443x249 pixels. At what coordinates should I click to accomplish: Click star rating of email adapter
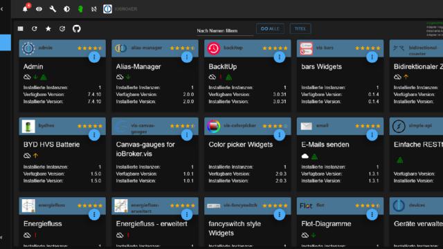(x=368, y=126)
